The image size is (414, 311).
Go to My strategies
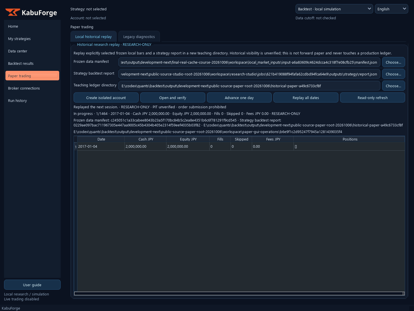(32, 39)
